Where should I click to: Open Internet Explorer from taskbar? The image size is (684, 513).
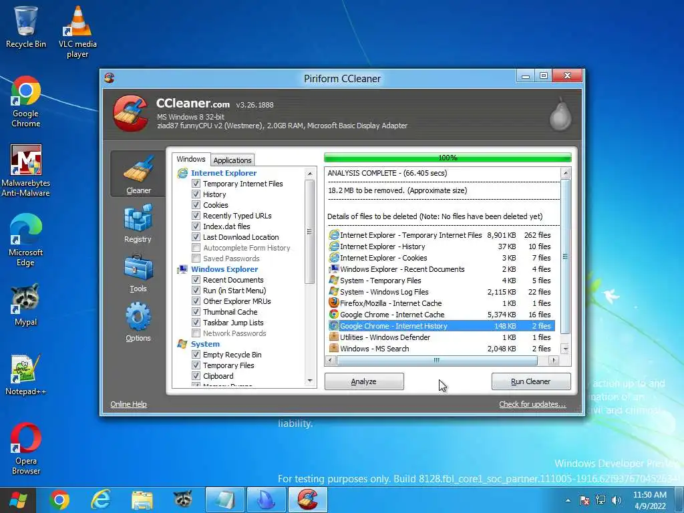[101, 500]
